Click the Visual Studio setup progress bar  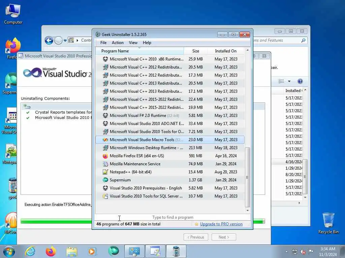coord(143,221)
